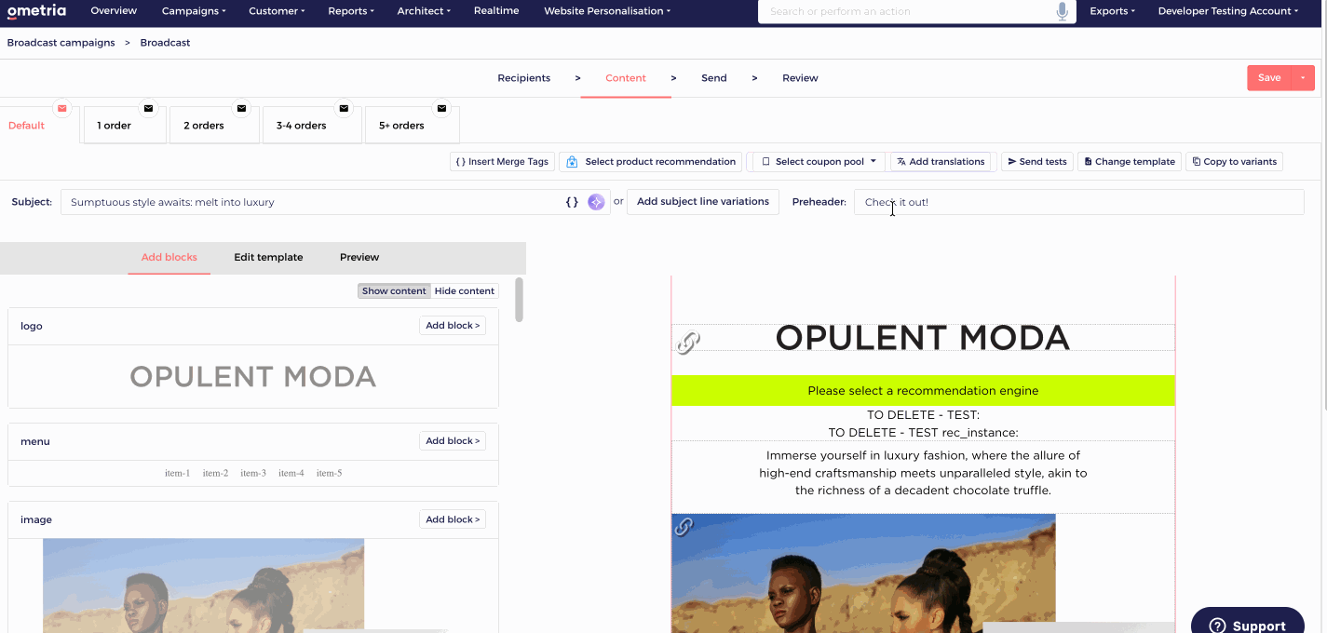Click the envelope badge on 3-4 orders tab
Viewport: 1327px width, 633px height.
pos(344,108)
